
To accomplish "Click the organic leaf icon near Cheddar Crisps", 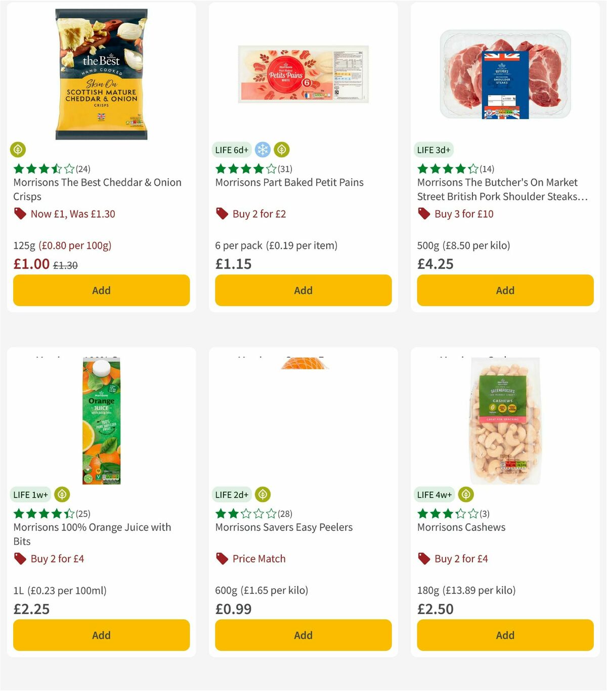I will pyautogui.click(x=18, y=150).
